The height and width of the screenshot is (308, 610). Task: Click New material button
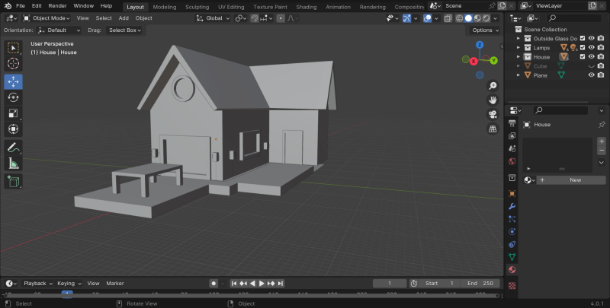click(570, 180)
